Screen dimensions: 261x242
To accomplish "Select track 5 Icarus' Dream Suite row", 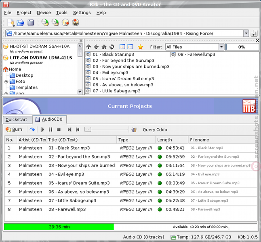I will pyautogui.click(x=130, y=183).
